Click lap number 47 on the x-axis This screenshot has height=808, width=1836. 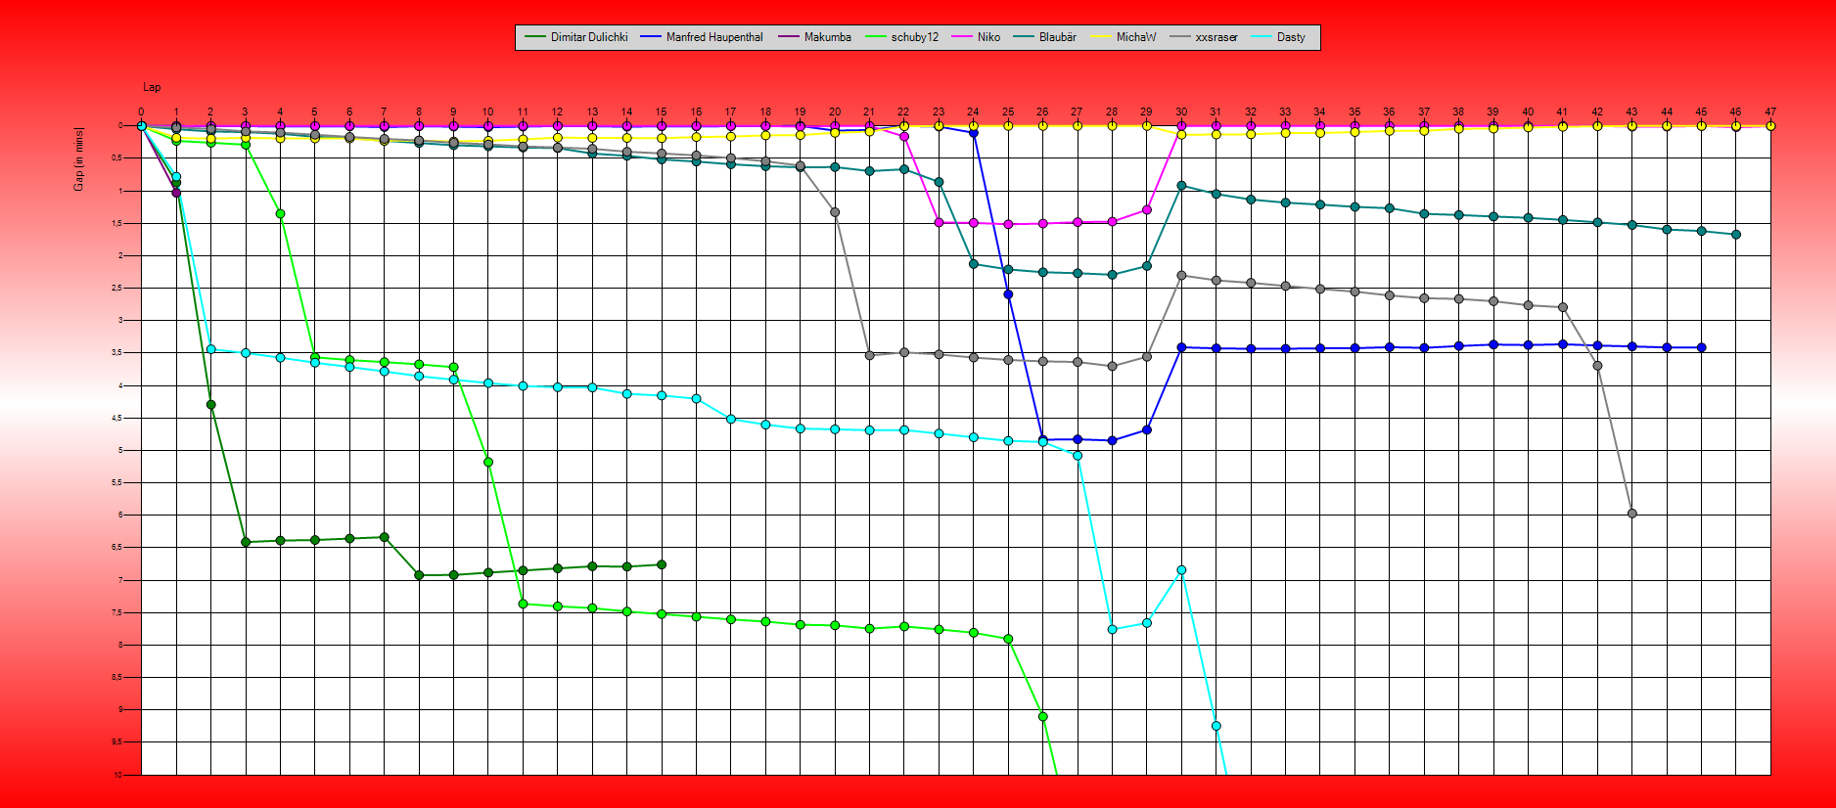pos(1770,112)
